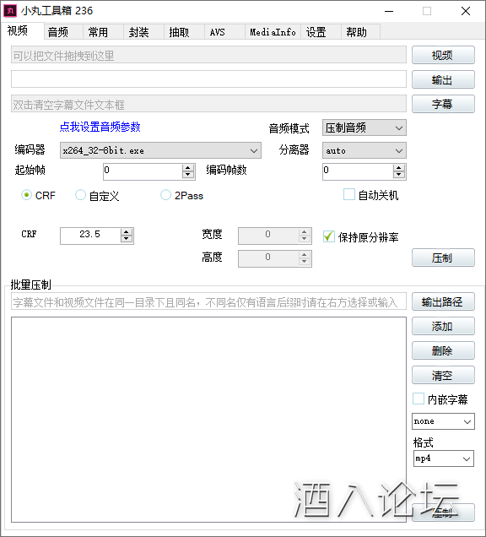The width and height of the screenshot is (486, 537).
Task: Select the CRF radio button
Action: pyautogui.click(x=26, y=195)
